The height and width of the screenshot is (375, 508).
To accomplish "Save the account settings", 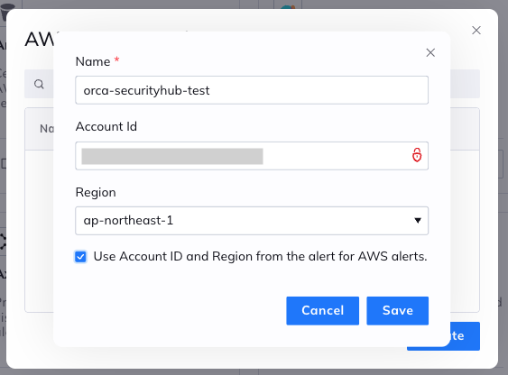I will pos(398,311).
